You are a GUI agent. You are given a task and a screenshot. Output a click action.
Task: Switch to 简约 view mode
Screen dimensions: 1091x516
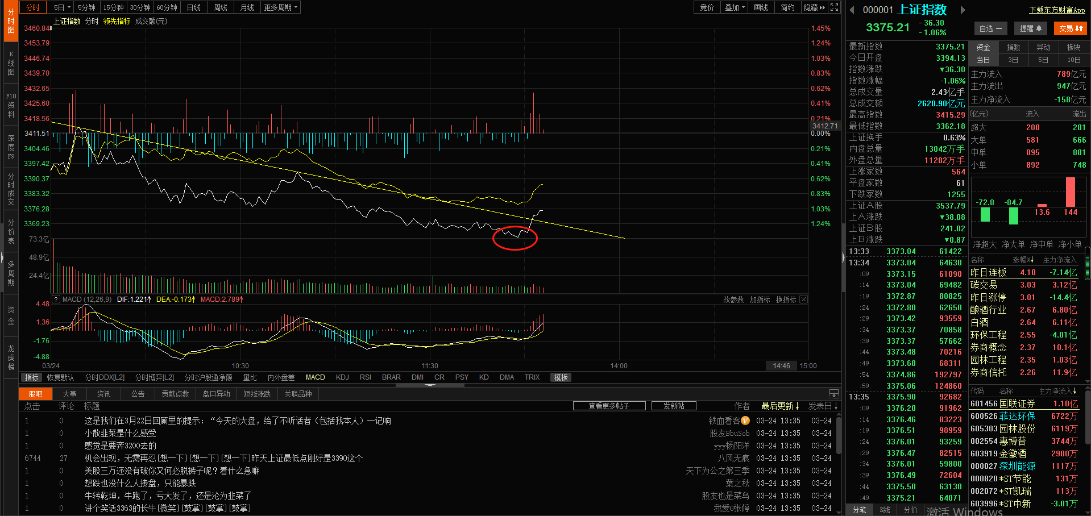coord(788,7)
